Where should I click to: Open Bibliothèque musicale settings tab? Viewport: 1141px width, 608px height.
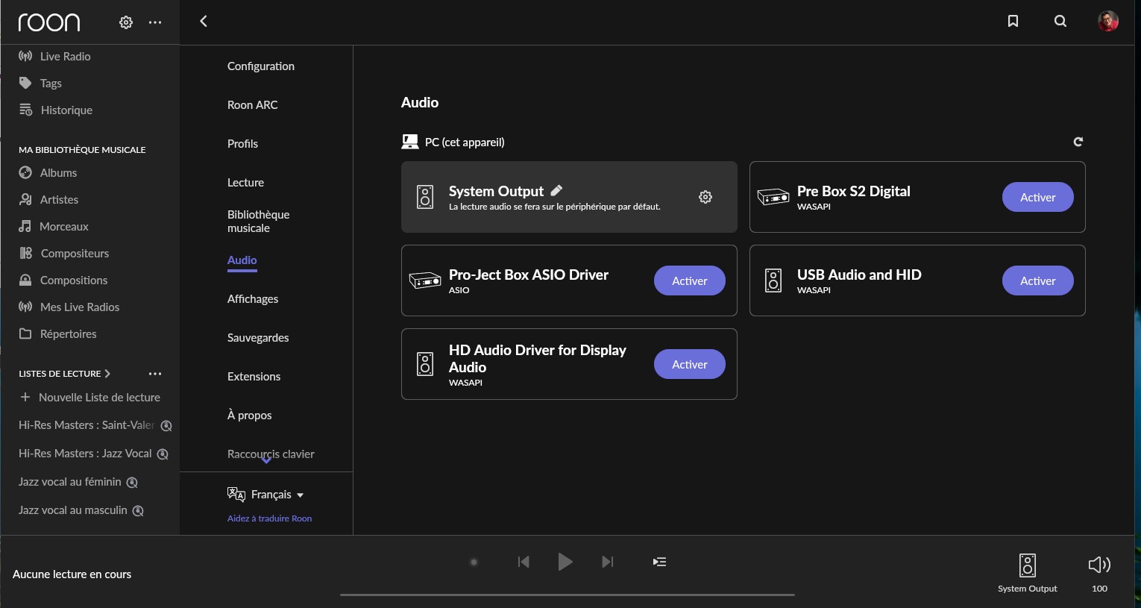pos(258,222)
